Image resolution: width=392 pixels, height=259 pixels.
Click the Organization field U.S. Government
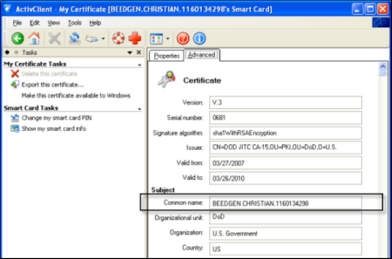coord(285,233)
